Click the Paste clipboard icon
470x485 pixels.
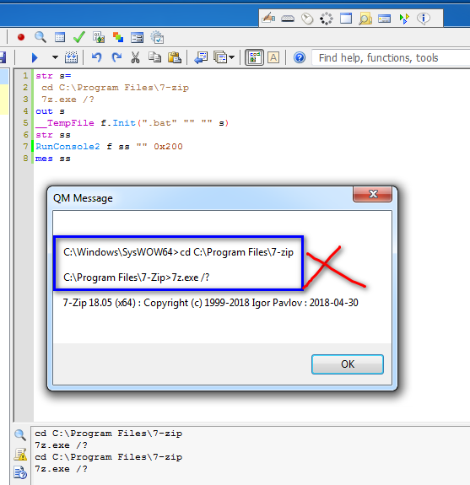pos(175,57)
